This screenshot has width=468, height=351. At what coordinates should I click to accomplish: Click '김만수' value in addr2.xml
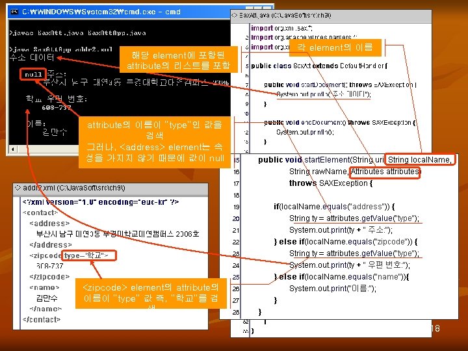(47, 298)
